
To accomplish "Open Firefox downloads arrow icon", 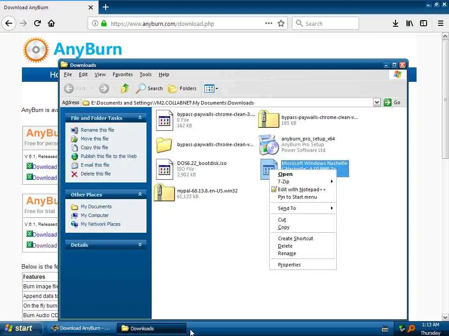I will [x=396, y=24].
